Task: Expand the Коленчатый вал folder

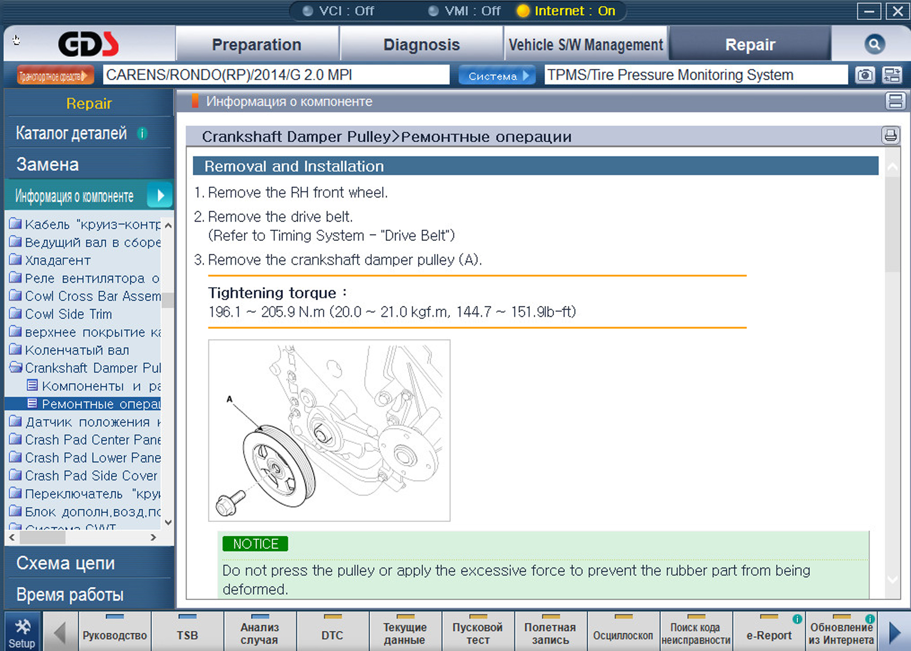Action: (x=16, y=350)
